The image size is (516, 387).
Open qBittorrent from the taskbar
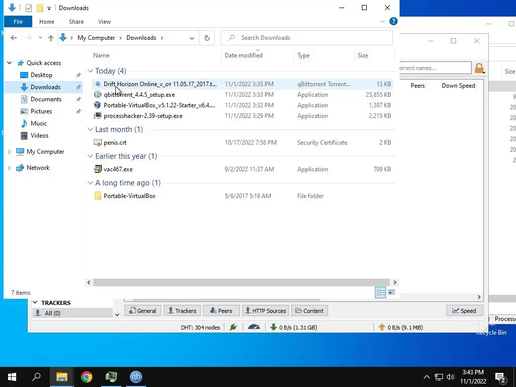tap(136, 377)
